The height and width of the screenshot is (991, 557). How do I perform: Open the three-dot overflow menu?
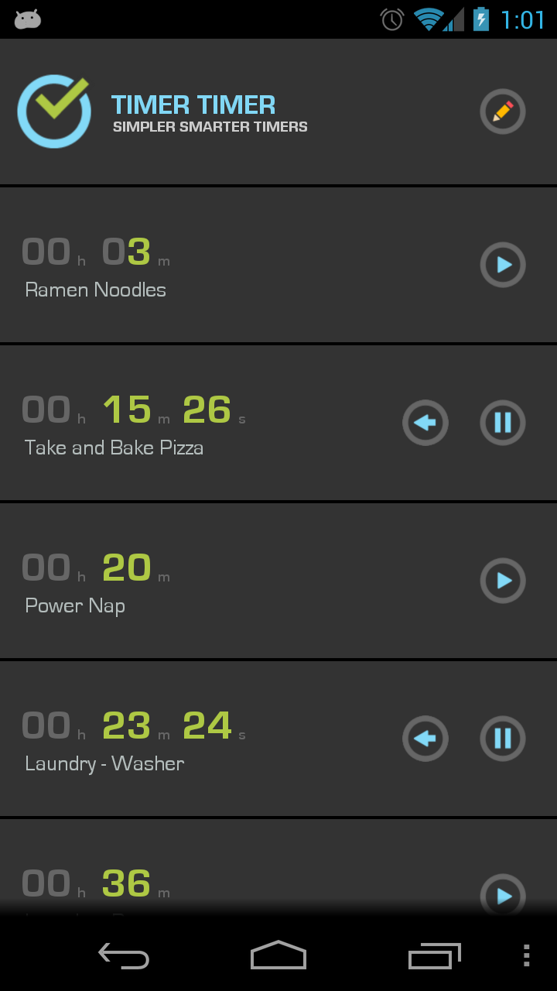point(526,956)
